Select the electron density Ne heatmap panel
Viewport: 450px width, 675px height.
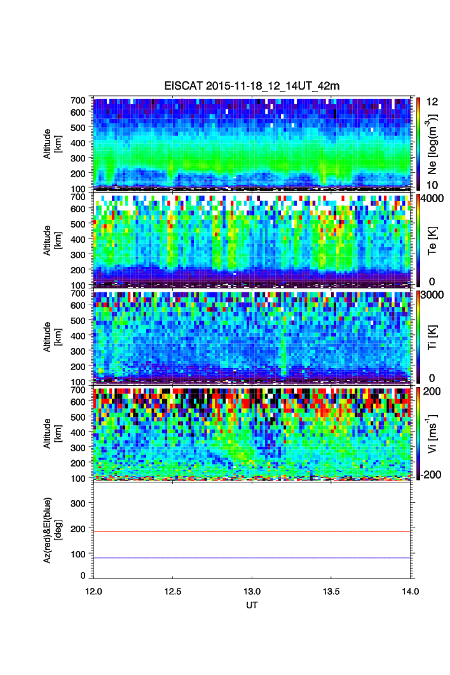[x=252, y=144]
